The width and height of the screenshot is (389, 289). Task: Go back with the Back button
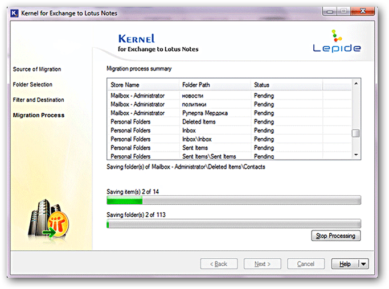219,264
